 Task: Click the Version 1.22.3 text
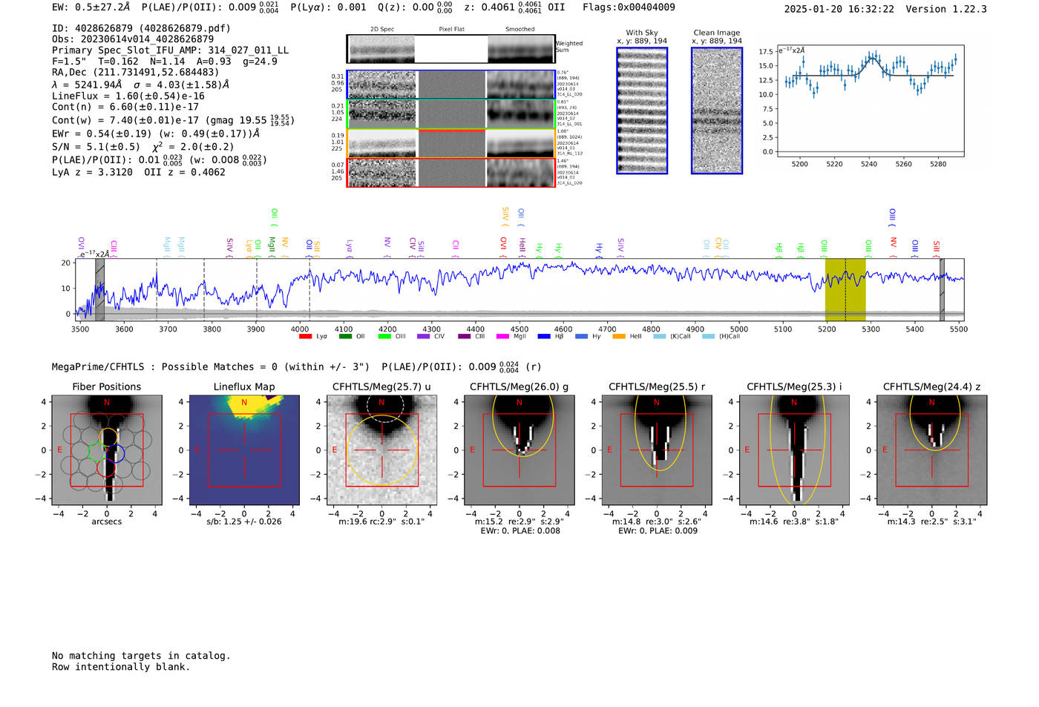click(946, 9)
